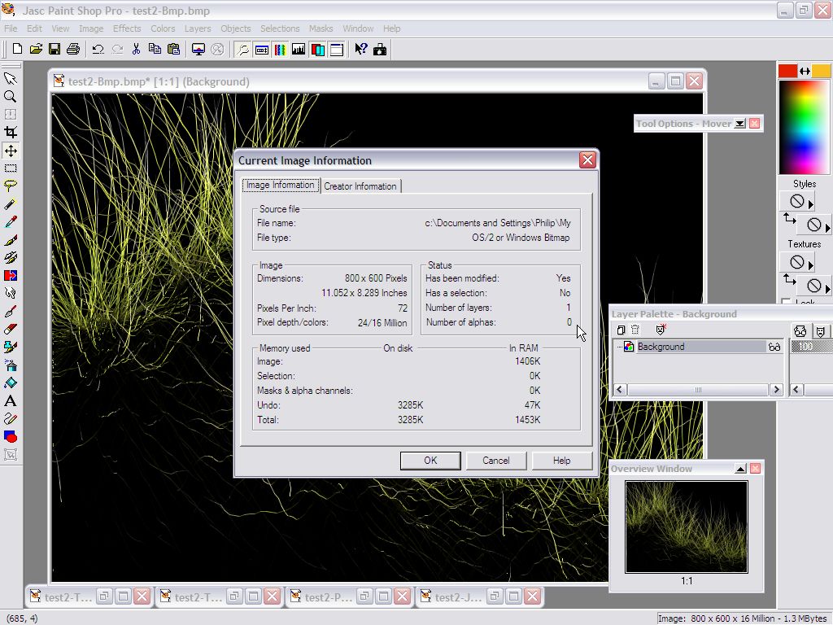Viewport: 833px width, 625px height.
Task: Choose the Freehand lasso selection tool
Action: tap(11, 186)
